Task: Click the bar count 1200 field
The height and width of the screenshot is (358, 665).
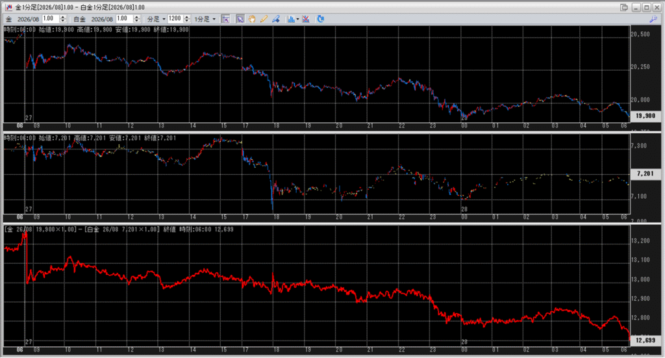Action: tap(173, 19)
